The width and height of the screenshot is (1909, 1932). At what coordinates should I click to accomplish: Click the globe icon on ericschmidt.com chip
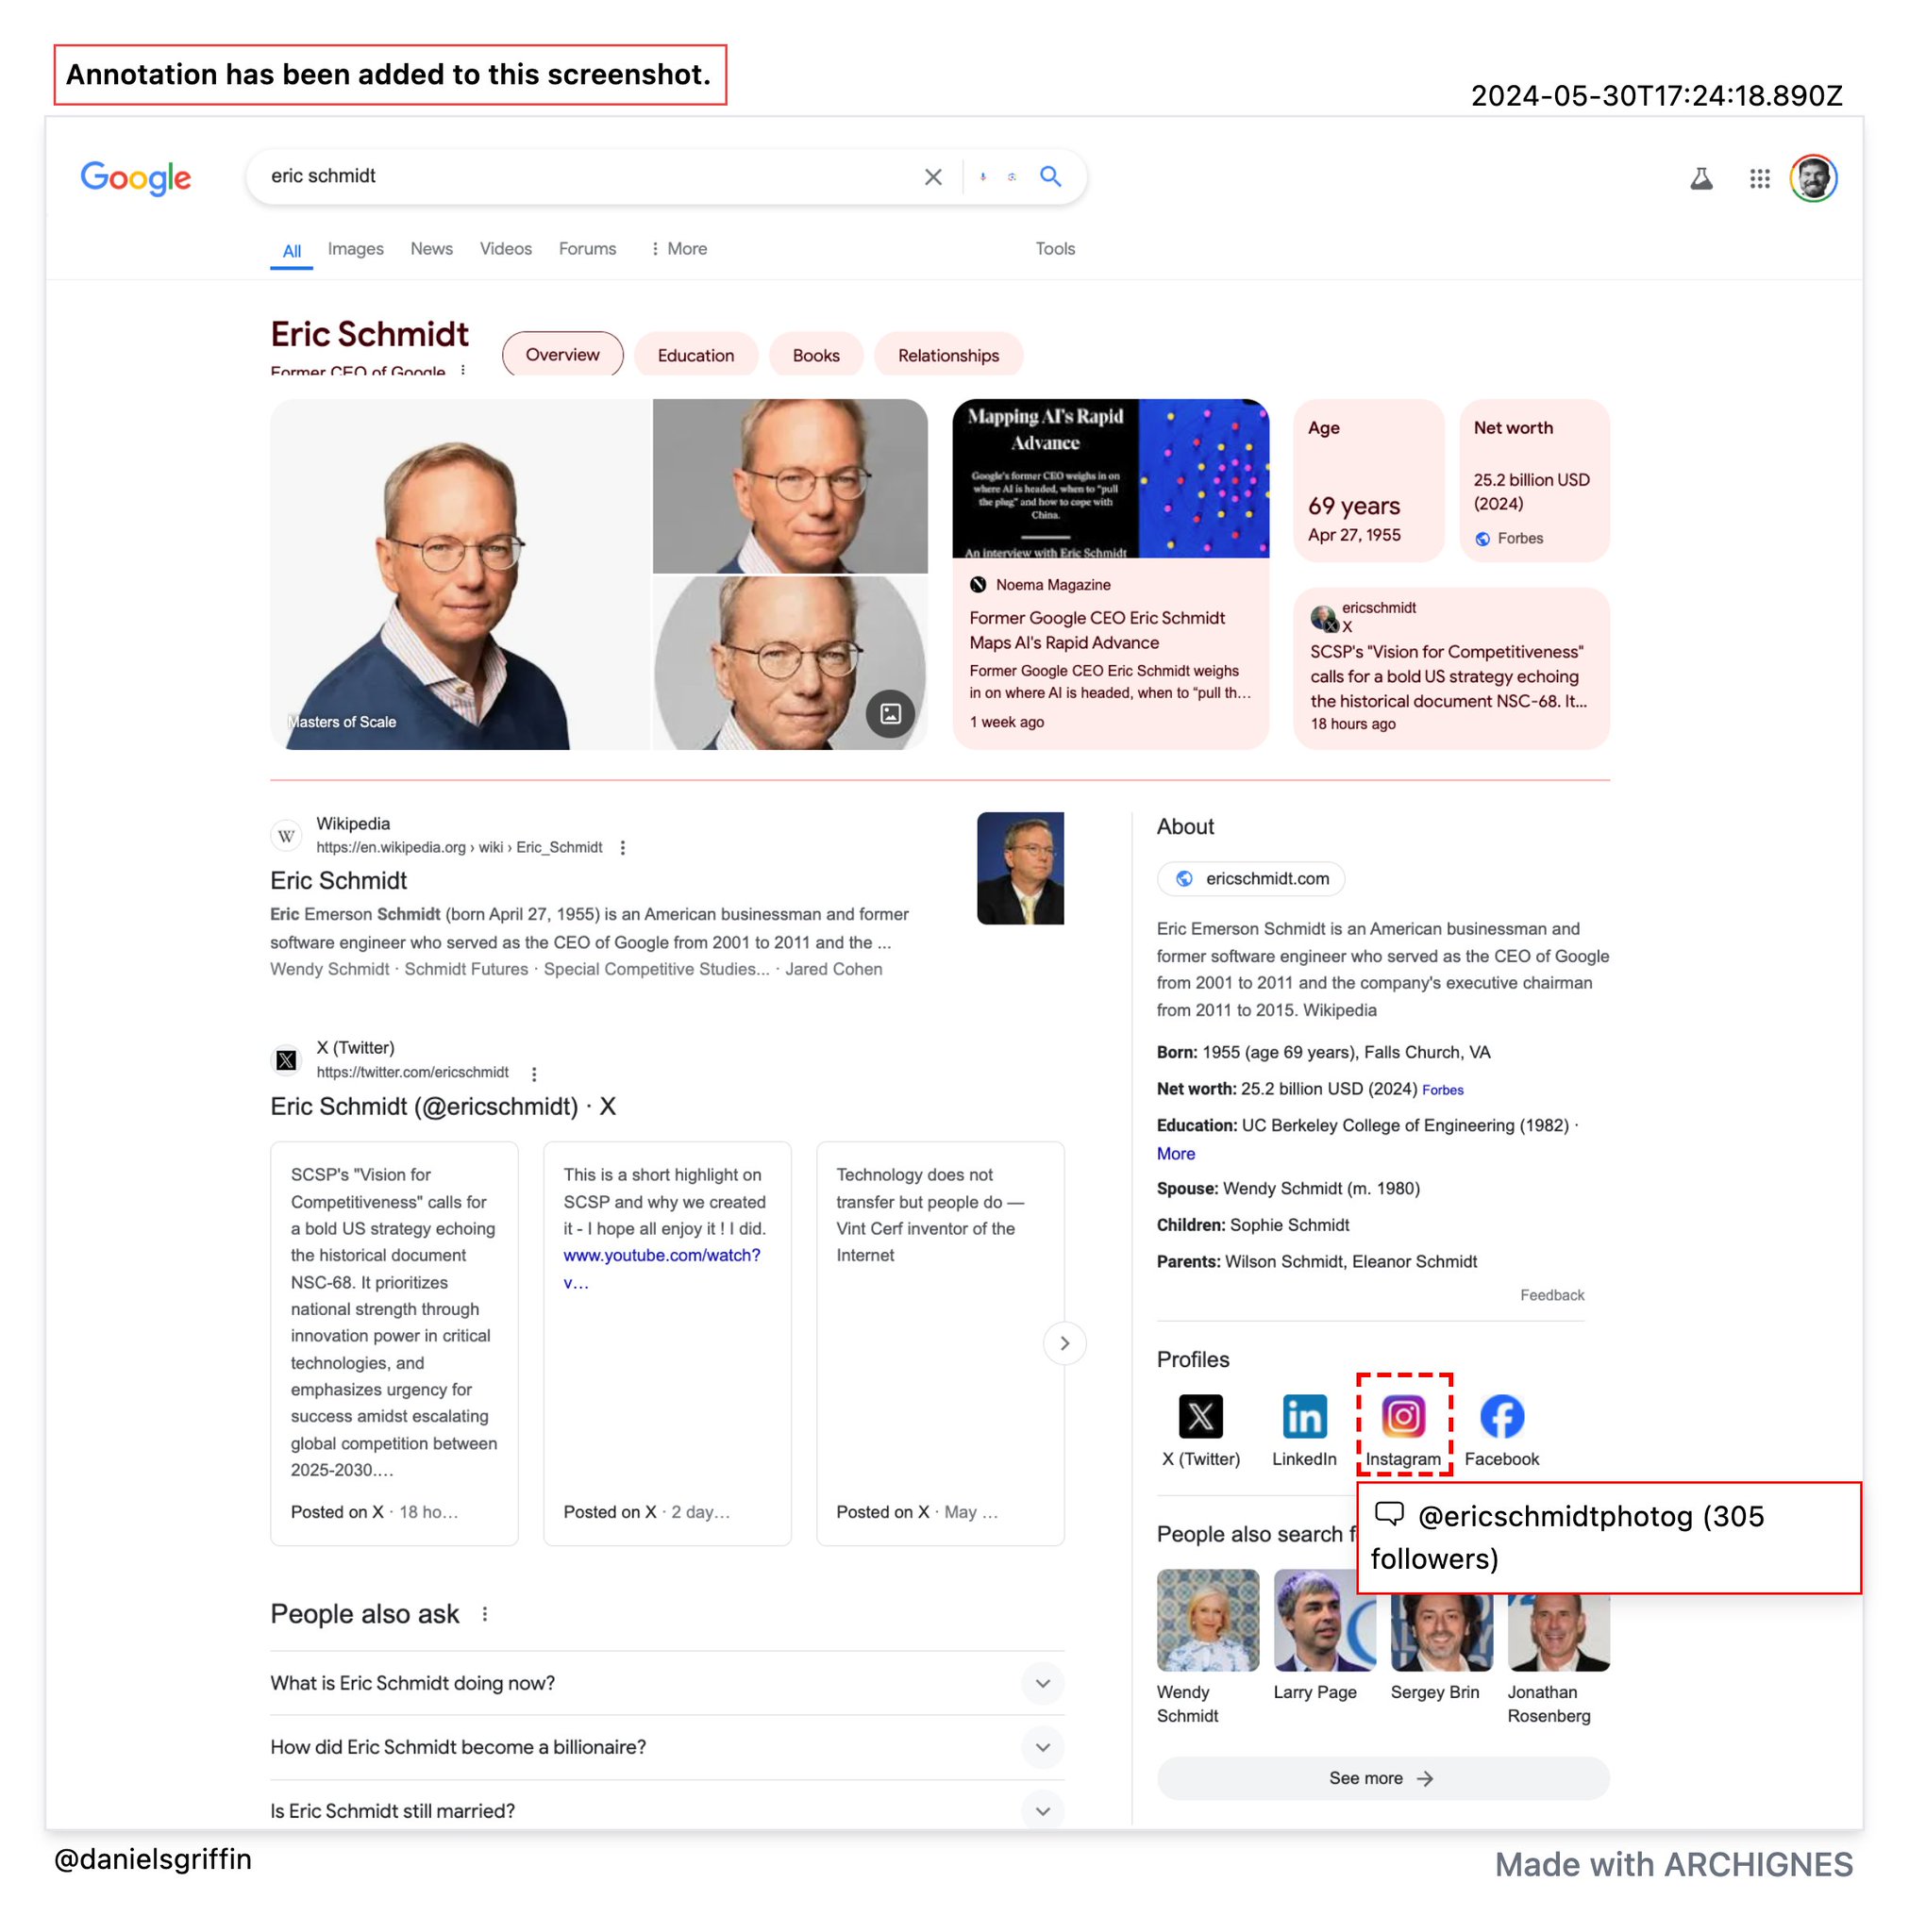click(1183, 879)
